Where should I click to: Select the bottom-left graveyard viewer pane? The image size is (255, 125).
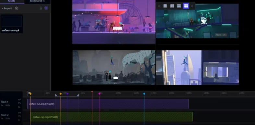click(114, 68)
